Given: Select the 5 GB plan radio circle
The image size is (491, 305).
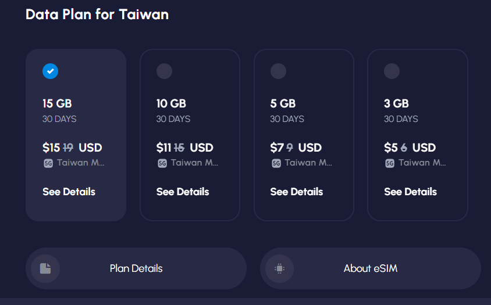Looking at the screenshot, I should [x=279, y=71].
